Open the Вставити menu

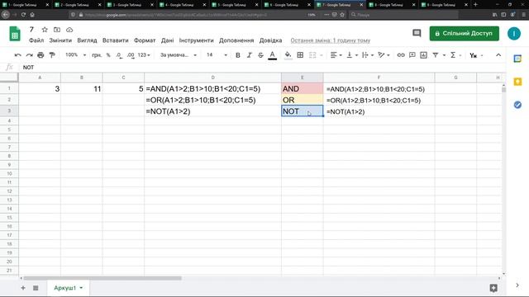point(116,40)
